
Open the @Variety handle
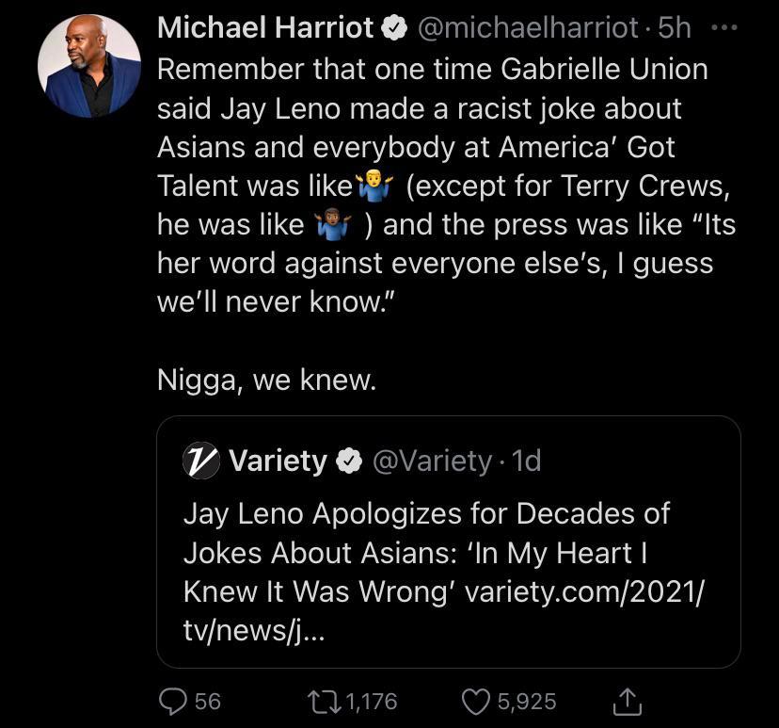coord(432,461)
